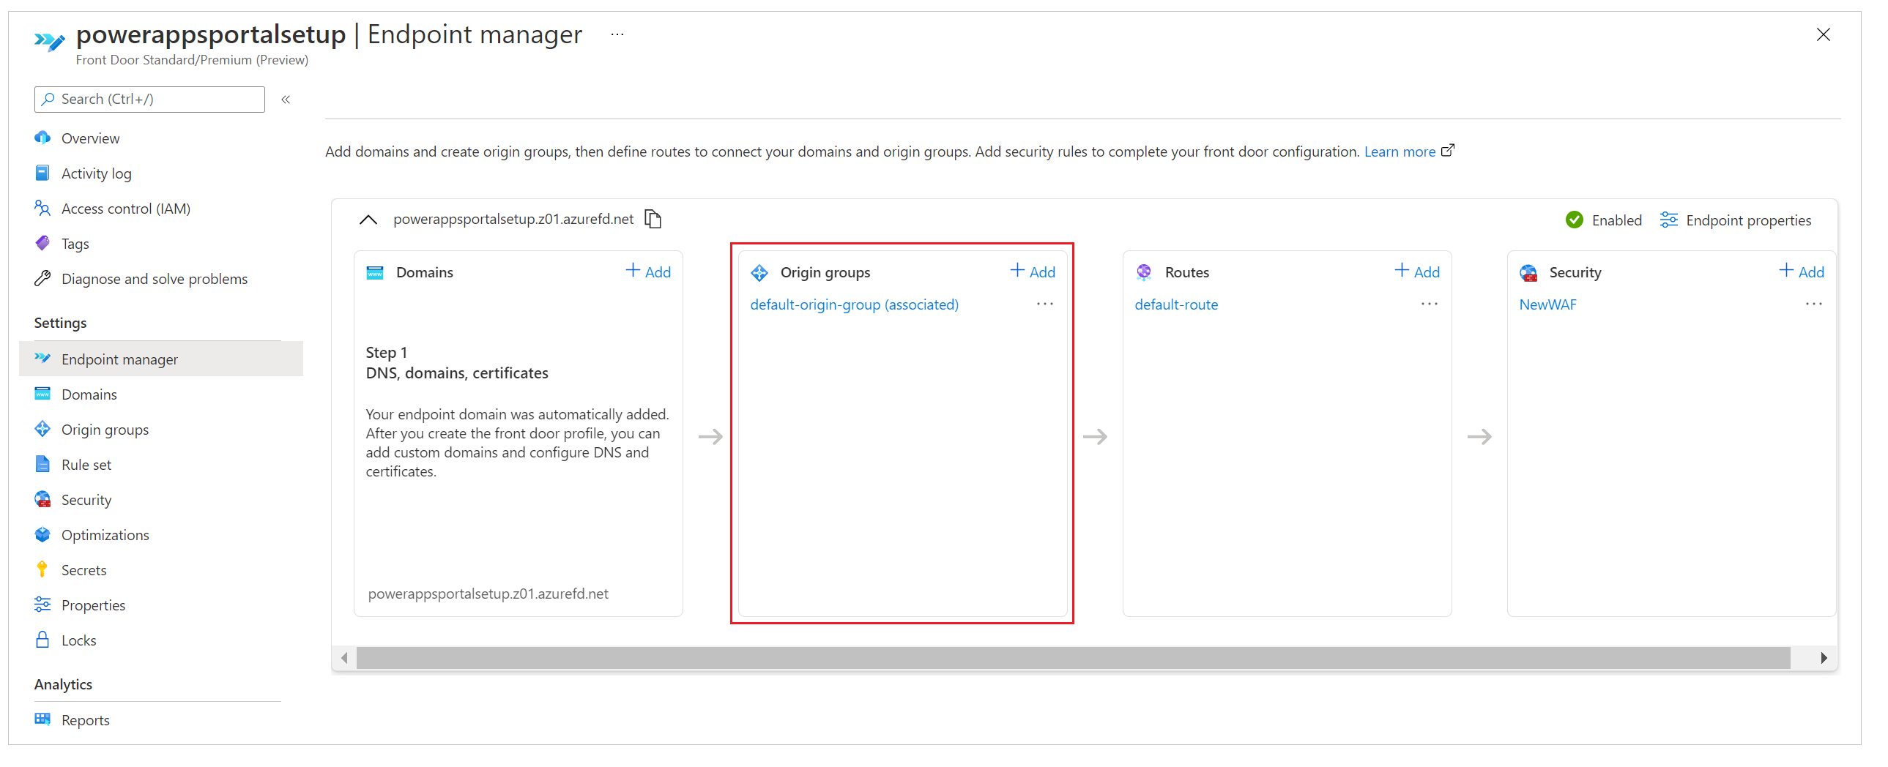1888x767 pixels.
Task: Open the NewWAF security policy link
Action: tap(1548, 304)
